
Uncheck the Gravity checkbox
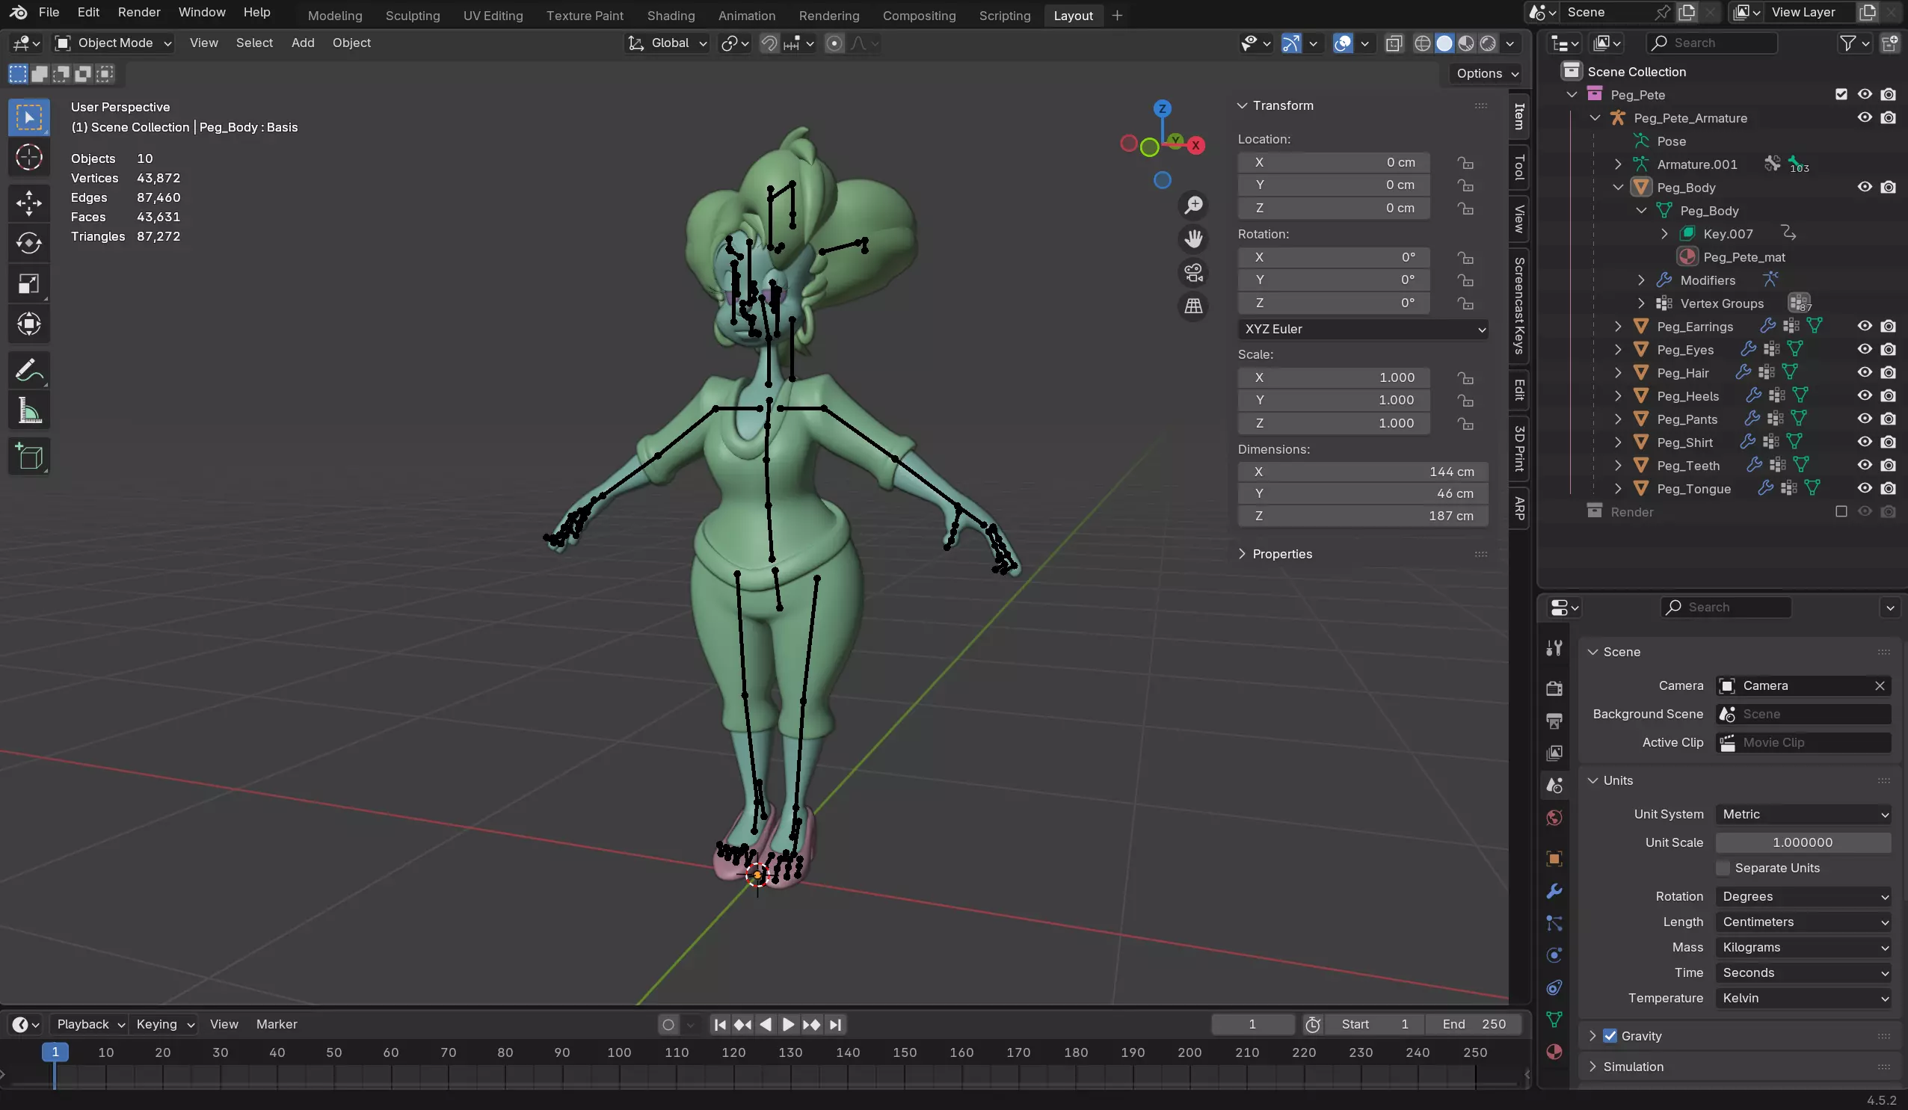click(x=1610, y=1036)
